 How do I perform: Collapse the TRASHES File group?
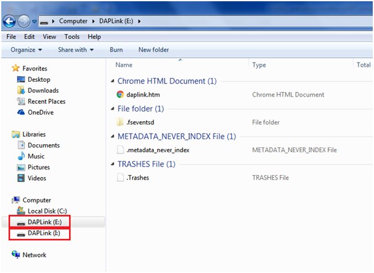(113, 164)
